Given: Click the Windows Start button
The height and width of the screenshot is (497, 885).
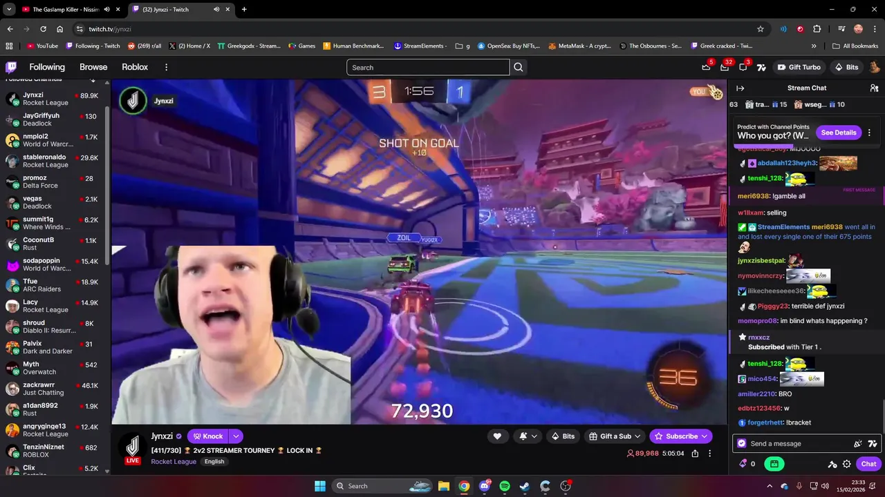Looking at the screenshot, I should coord(320,486).
